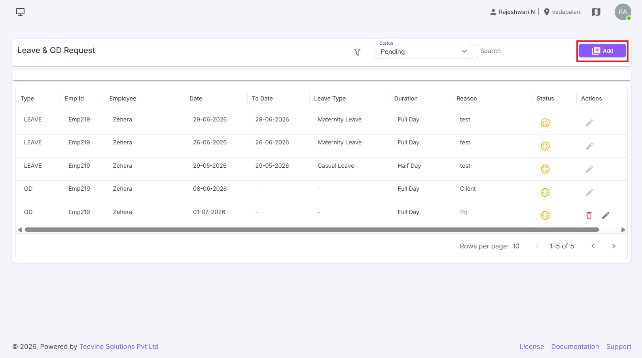Click the Status column header
Image resolution: width=642 pixels, height=358 pixels.
coord(545,98)
